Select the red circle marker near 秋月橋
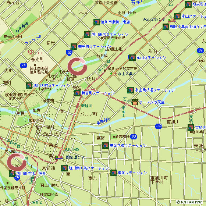 coord(77,66)
